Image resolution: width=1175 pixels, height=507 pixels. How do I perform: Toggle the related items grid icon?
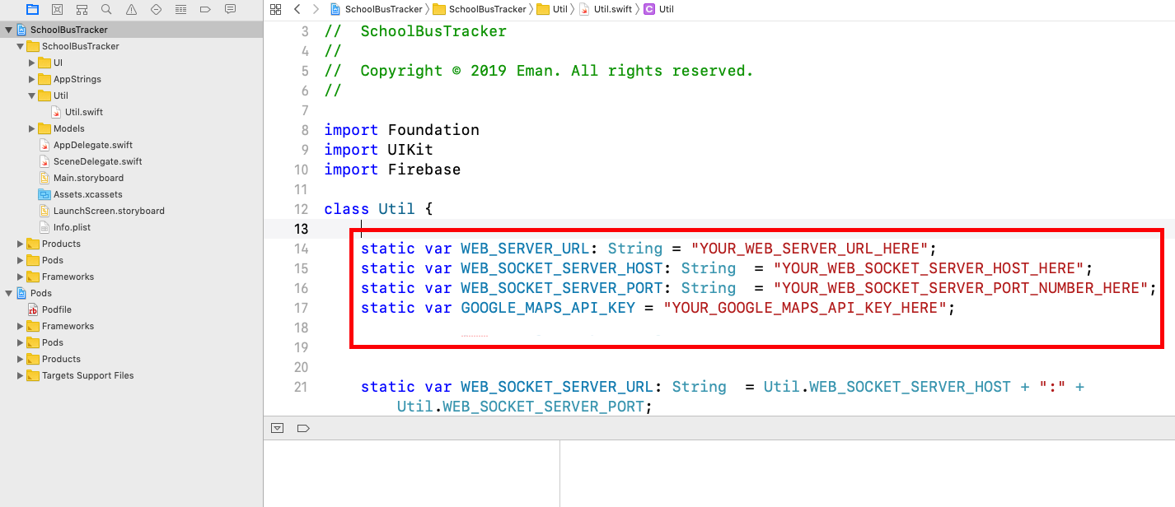pyautogui.click(x=275, y=9)
